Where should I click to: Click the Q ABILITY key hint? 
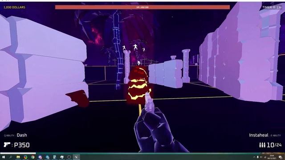[x=9, y=136]
